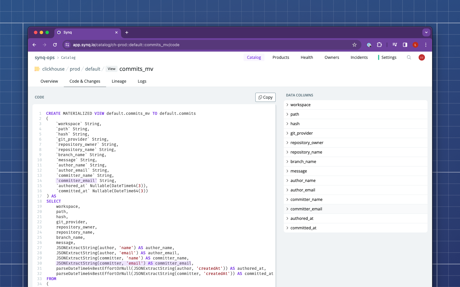The image size is (460, 287).
Task: Click the prod breadcrumb link
Action: click(x=75, y=69)
